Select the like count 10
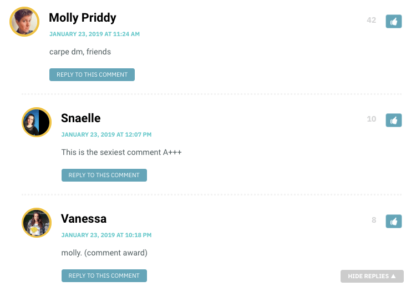Screen dimensions: 411x291 pos(371,119)
